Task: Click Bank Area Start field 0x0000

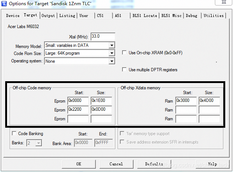Action: [x=83, y=142]
